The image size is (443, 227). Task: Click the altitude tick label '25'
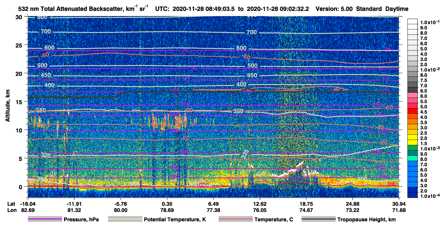pos(19,45)
